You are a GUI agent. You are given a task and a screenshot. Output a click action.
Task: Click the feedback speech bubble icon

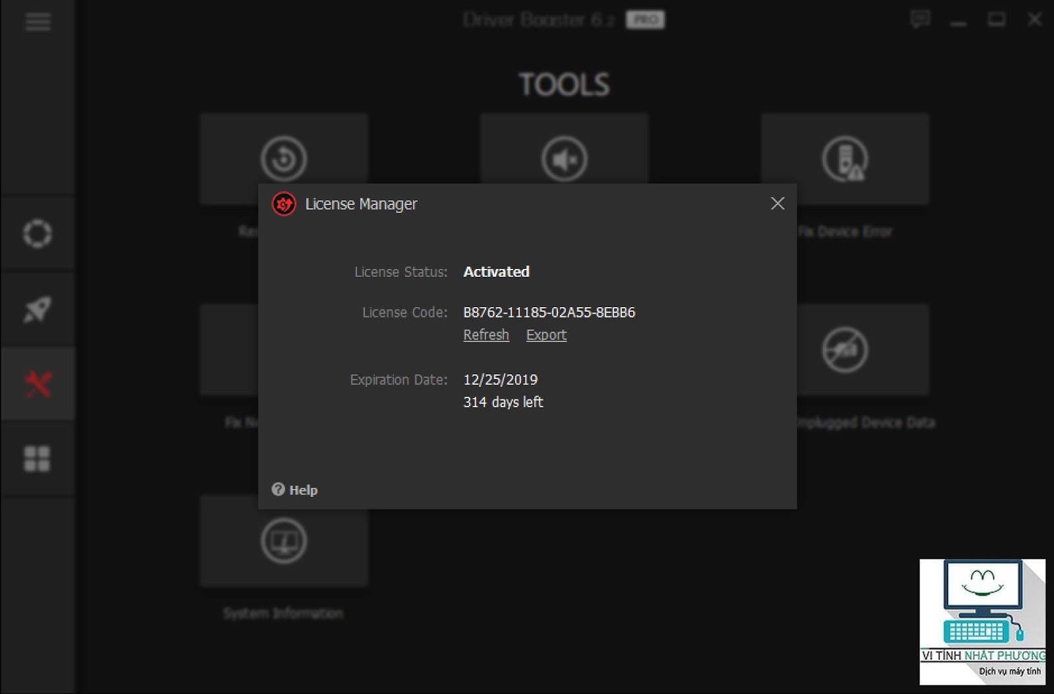point(922,19)
